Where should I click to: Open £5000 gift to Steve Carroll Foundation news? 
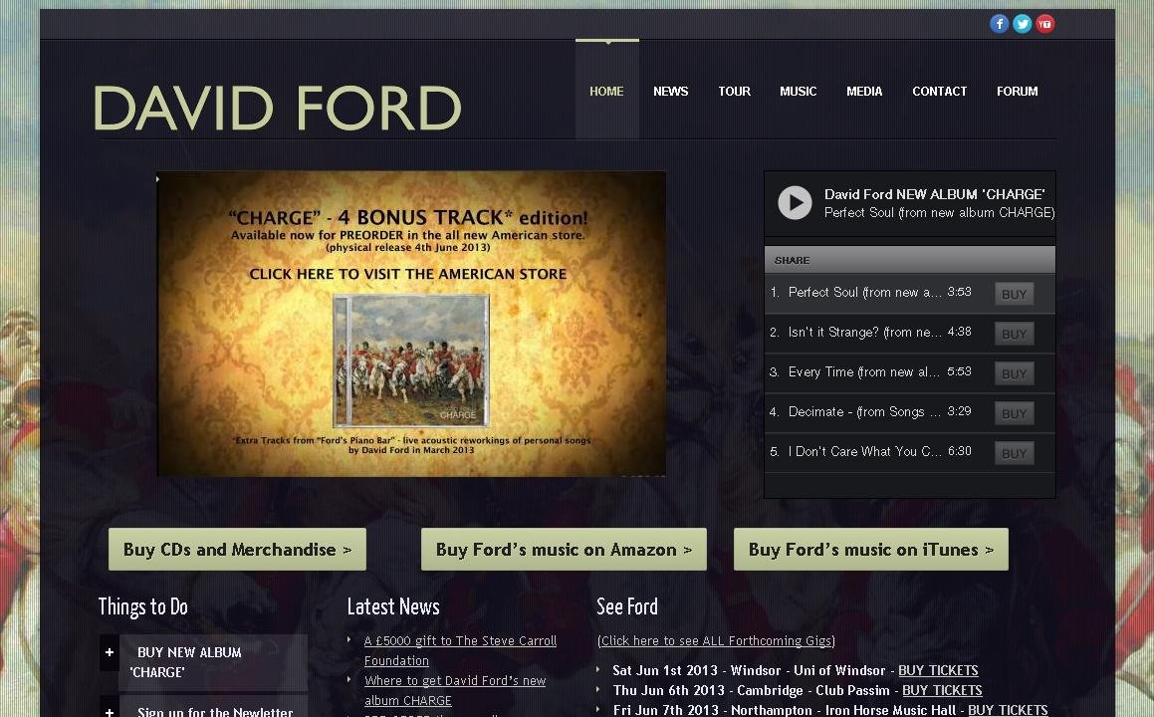(x=460, y=650)
